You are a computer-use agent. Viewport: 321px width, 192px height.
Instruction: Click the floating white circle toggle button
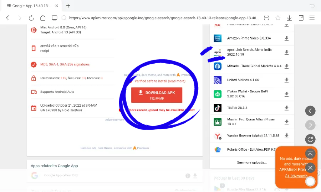coord(310,181)
